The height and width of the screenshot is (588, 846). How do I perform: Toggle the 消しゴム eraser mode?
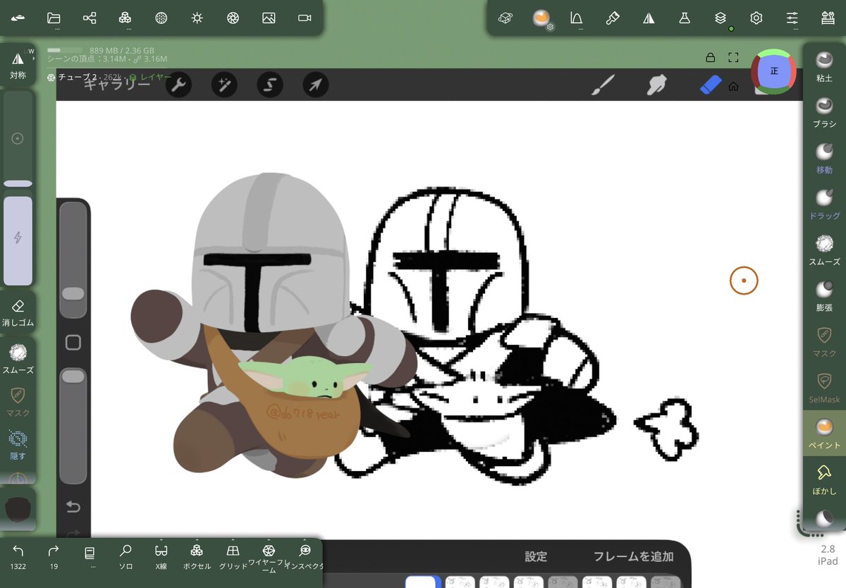click(x=18, y=313)
